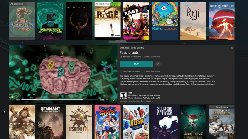Click the GAME PASS | CLOUD GAMING label

(x=132, y=48)
